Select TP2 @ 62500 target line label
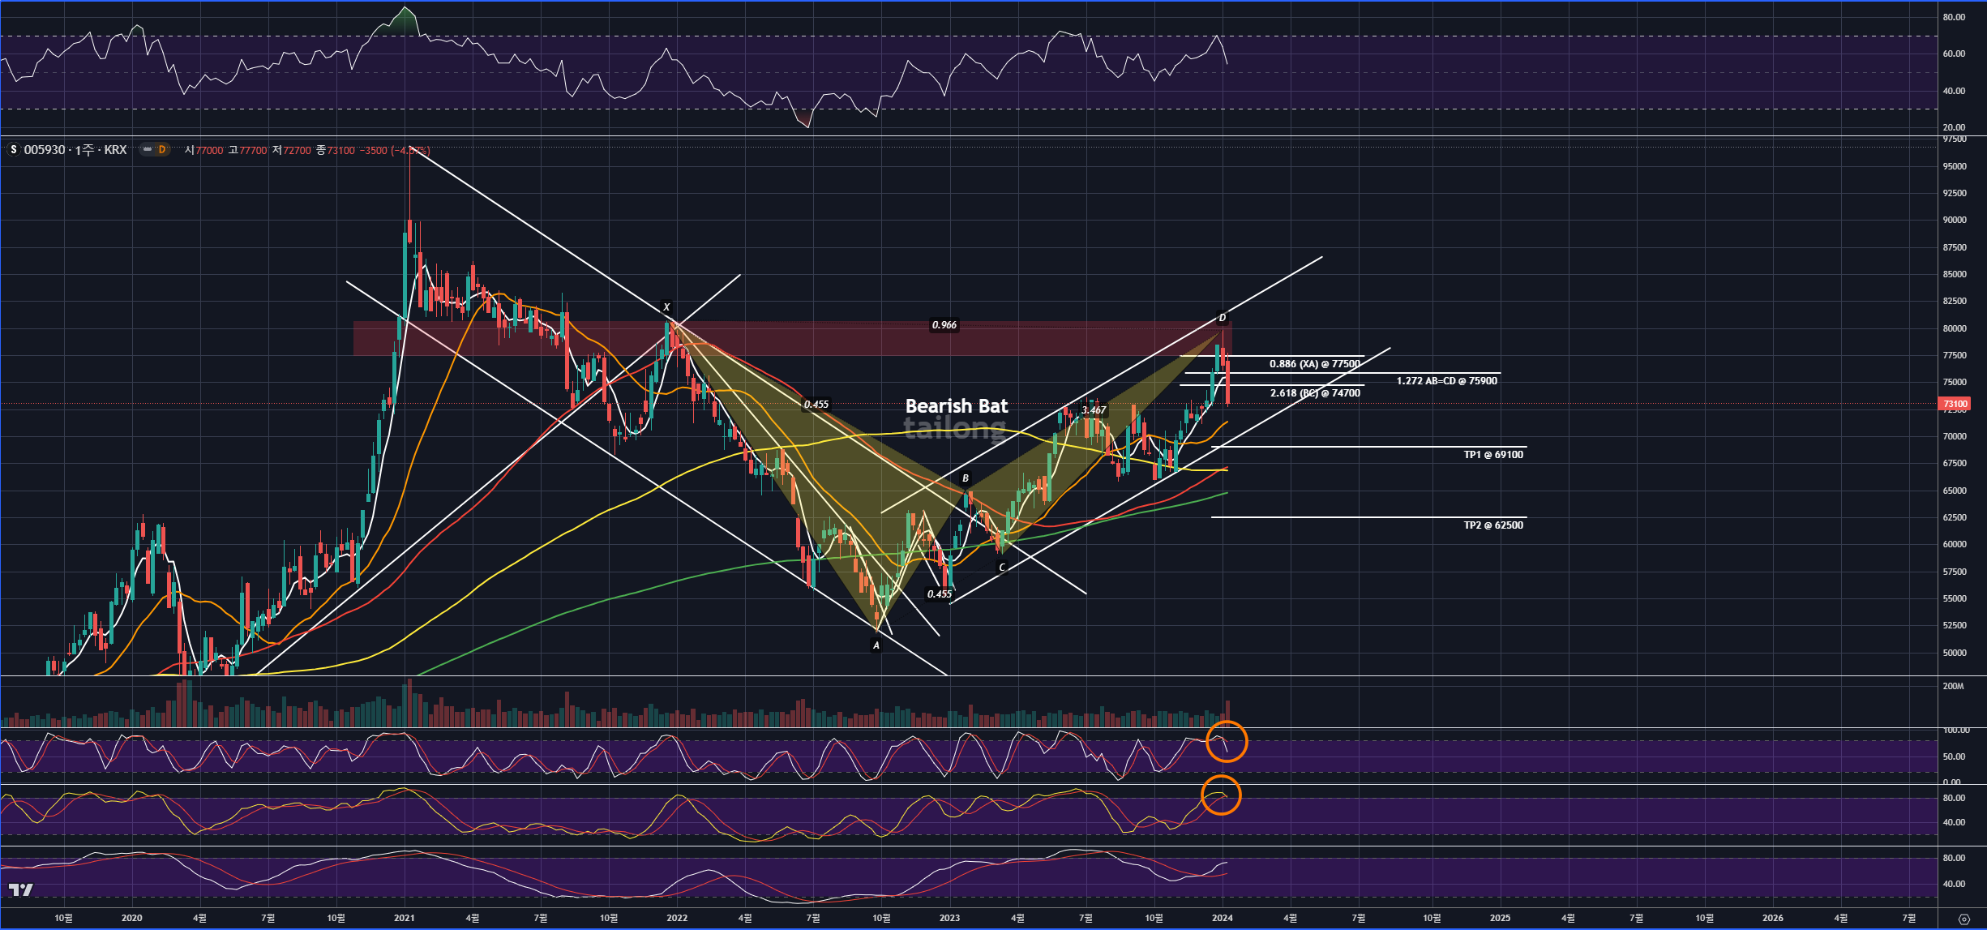Image resolution: width=1987 pixels, height=930 pixels. coord(1492,525)
